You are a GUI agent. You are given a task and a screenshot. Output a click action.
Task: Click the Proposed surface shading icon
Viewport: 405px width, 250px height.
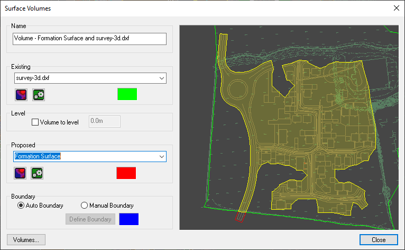pos(22,173)
